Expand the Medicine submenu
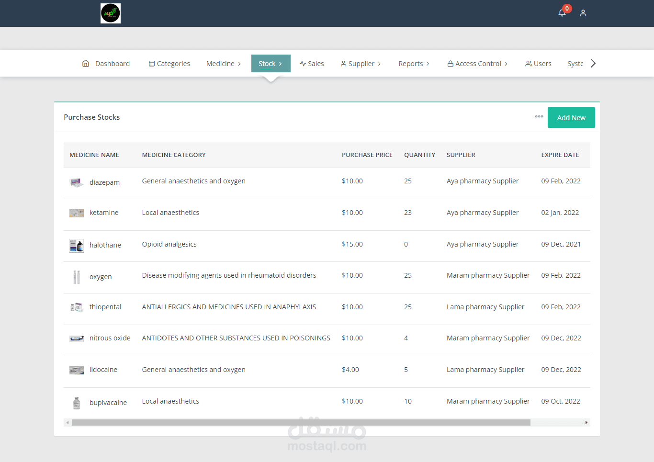Screen dimensions: 654x462 [224, 63]
